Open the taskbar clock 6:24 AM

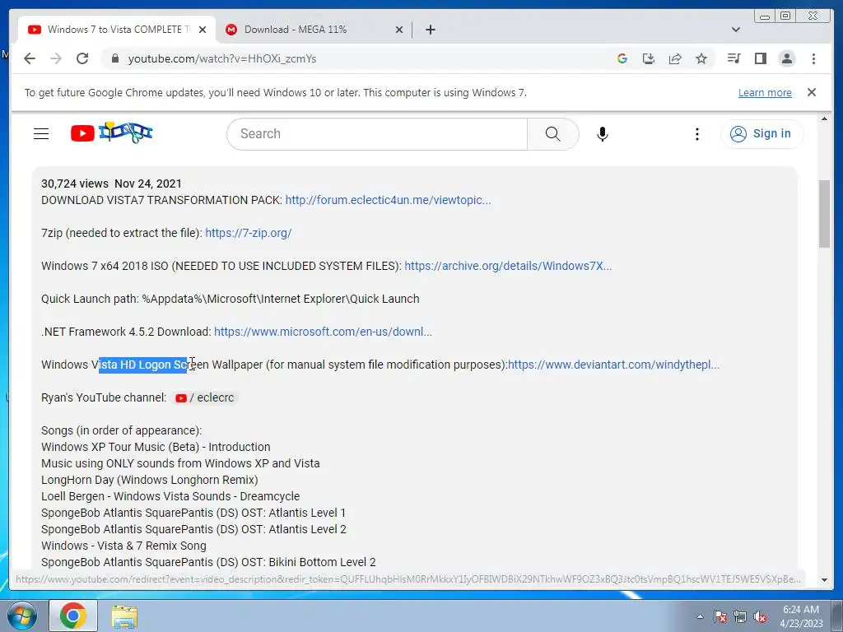801,616
